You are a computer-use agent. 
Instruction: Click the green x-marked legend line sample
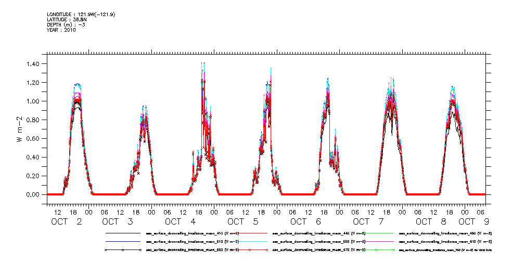[376, 250]
